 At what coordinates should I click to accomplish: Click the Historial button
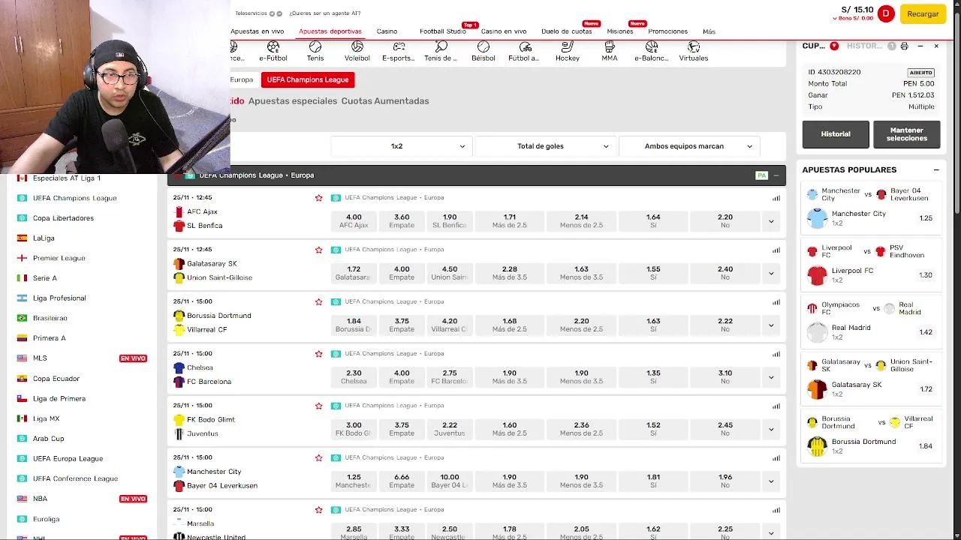tap(836, 134)
